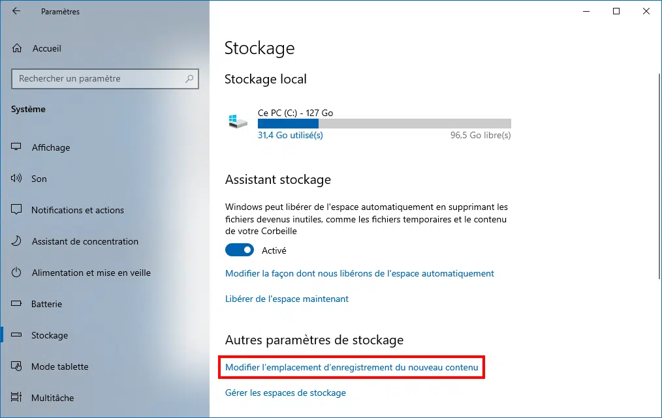This screenshot has height=418, width=662.
Task: Focus the Rechercher un paramètre field
Action: coord(105,79)
